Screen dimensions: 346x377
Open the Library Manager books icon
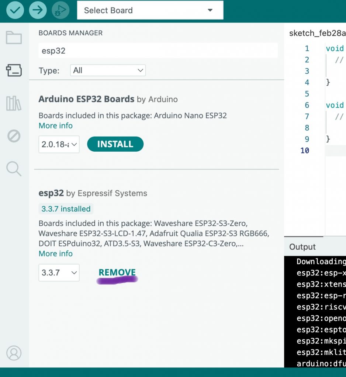pos(14,103)
